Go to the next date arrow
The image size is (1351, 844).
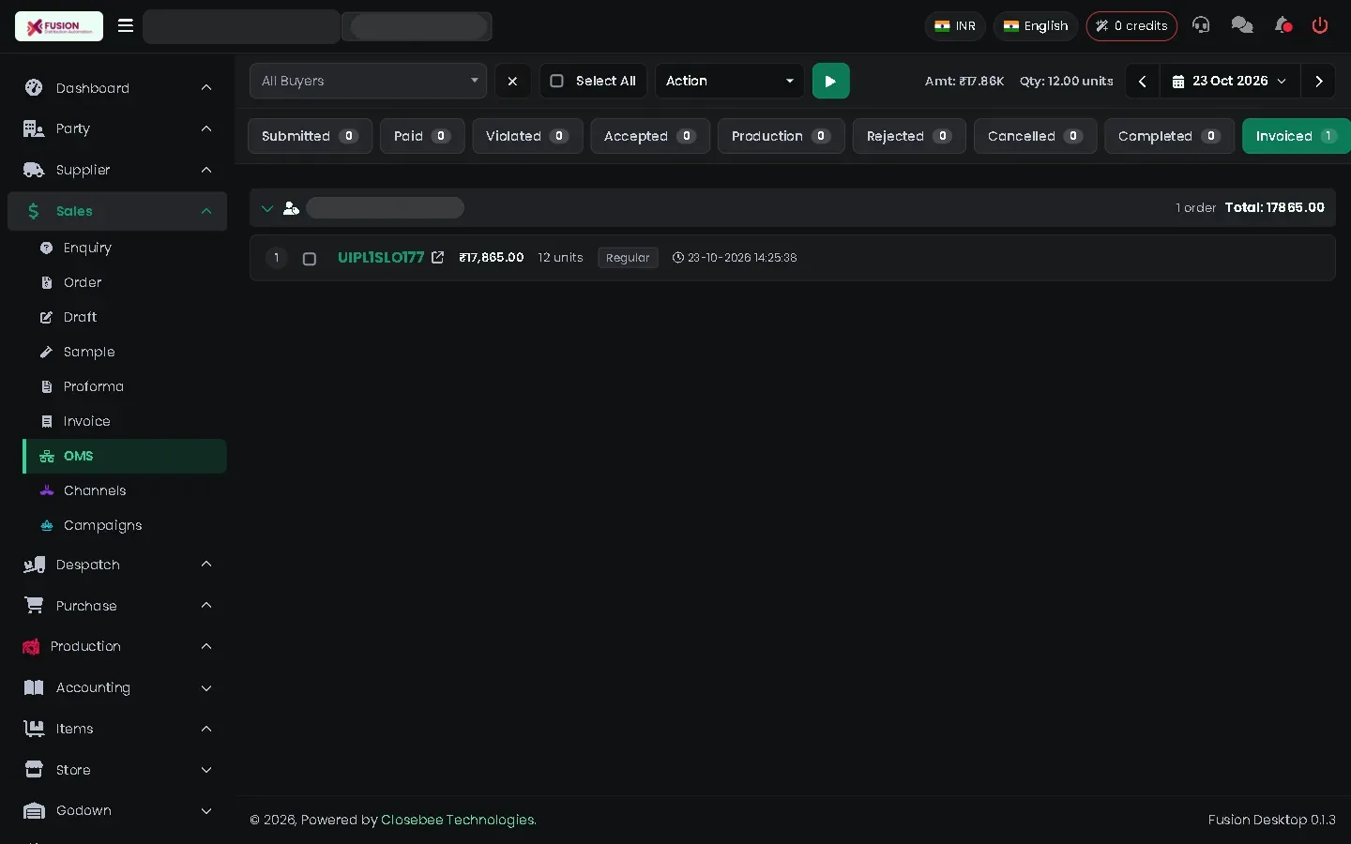1318,81
